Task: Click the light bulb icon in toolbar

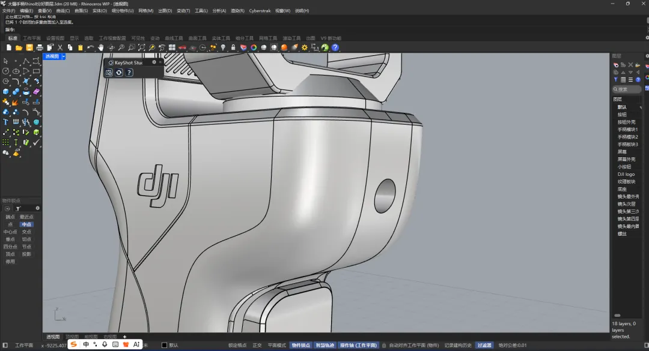Action: tap(223, 47)
